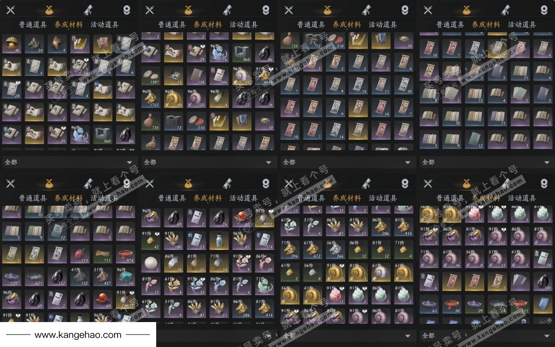Screen dimensions: 555x347
Task: Click the black stone item with count 100
Action: [x=543, y=282]
